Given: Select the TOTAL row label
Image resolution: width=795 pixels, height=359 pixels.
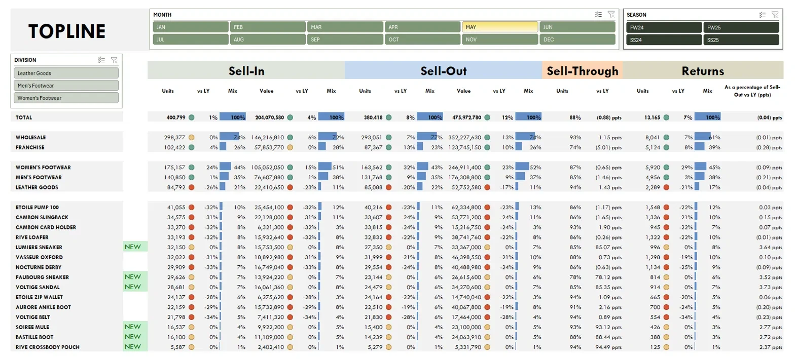Looking at the screenshot, I should [24, 117].
